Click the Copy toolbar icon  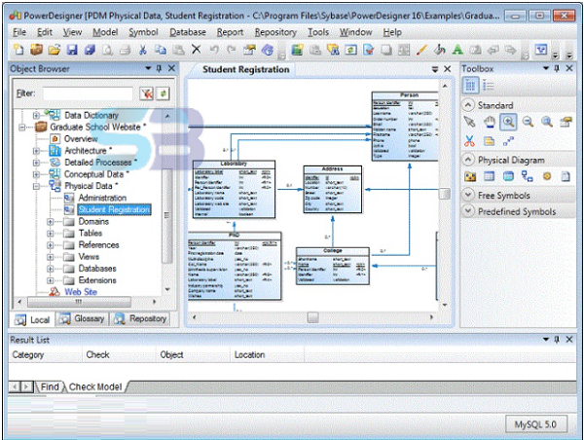point(161,50)
